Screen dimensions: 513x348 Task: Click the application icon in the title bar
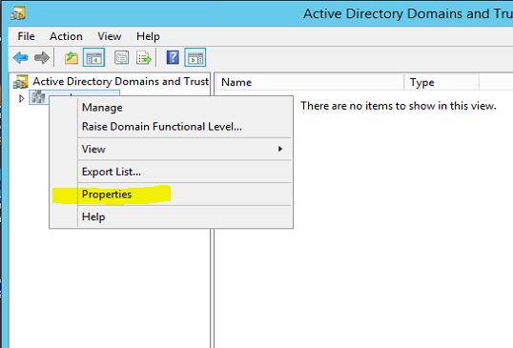pos(18,13)
